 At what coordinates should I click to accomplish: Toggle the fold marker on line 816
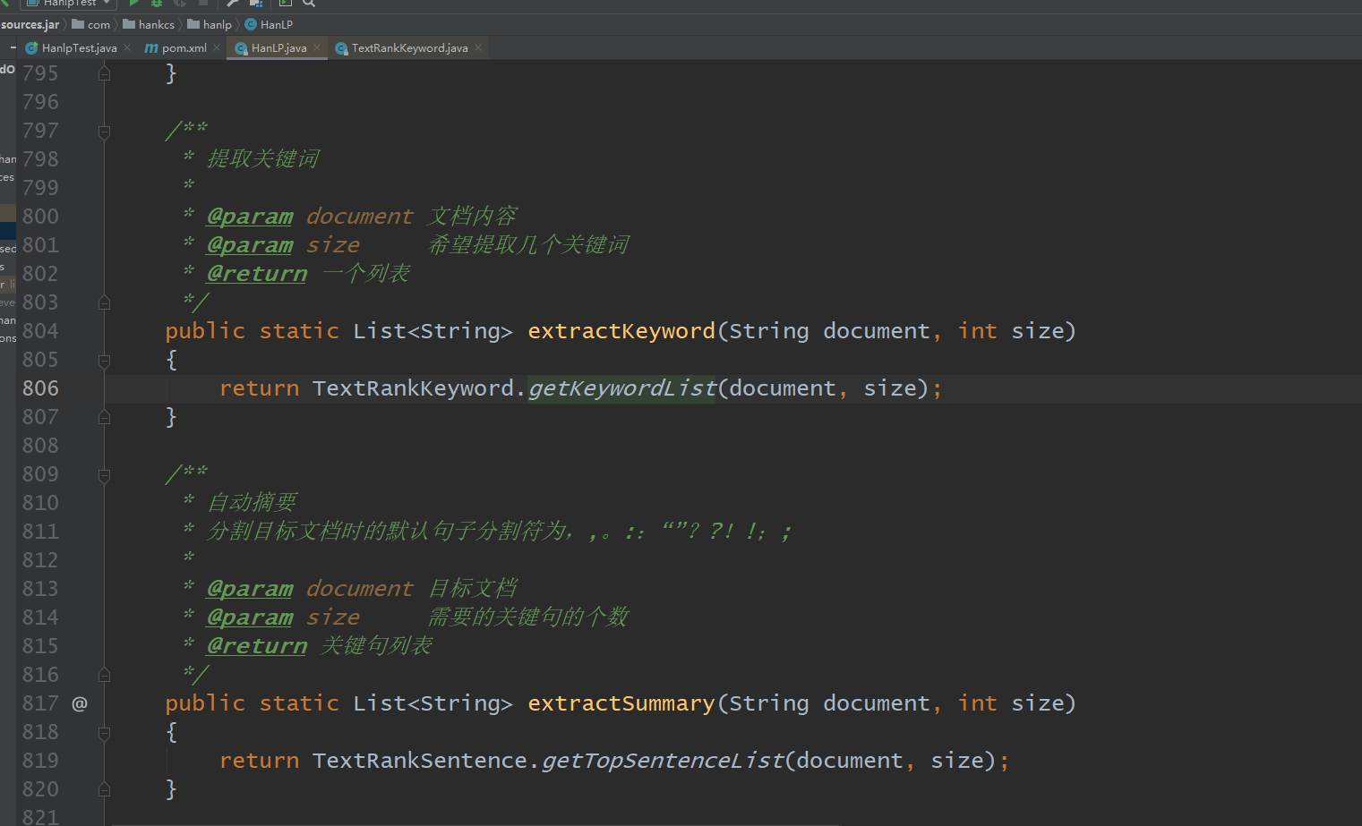point(104,675)
